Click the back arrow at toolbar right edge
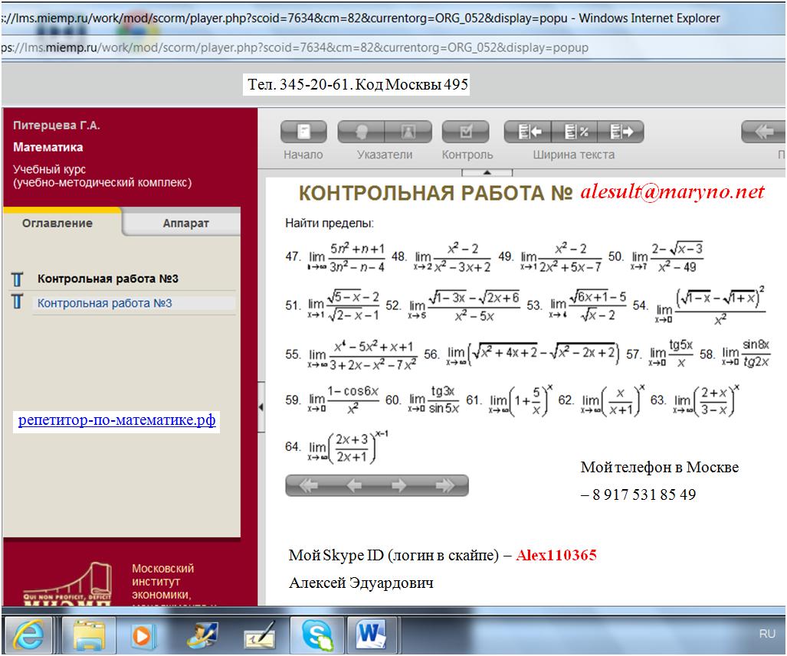Viewport: 787px width, 656px height. pyautogui.click(x=763, y=132)
